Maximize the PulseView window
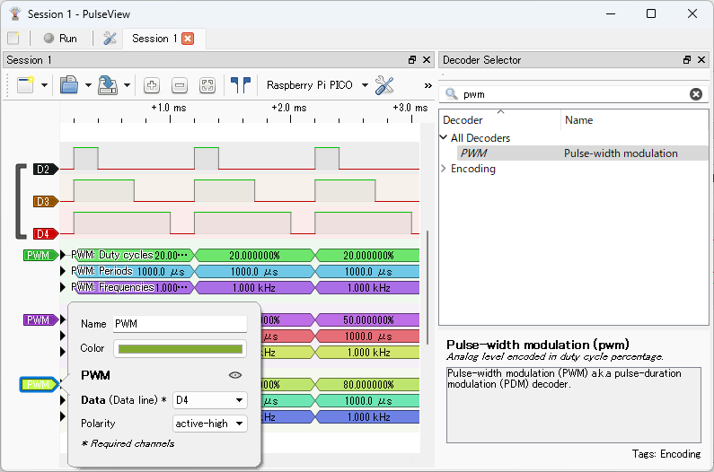The image size is (714, 472). tap(651, 13)
